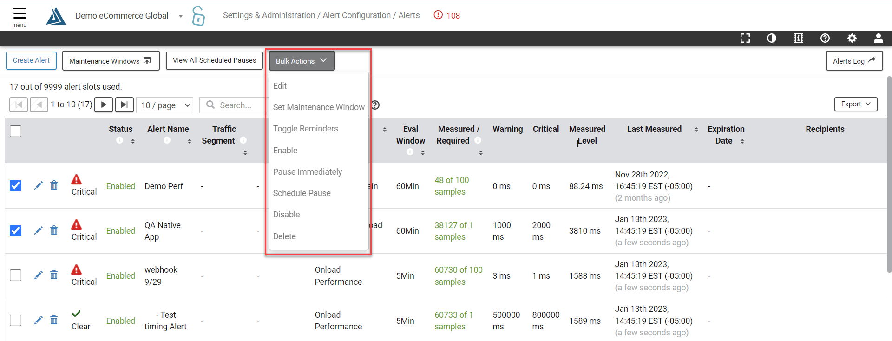
Task: Choose Pause Immediately from Bulk Actions
Action: (x=308, y=171)
